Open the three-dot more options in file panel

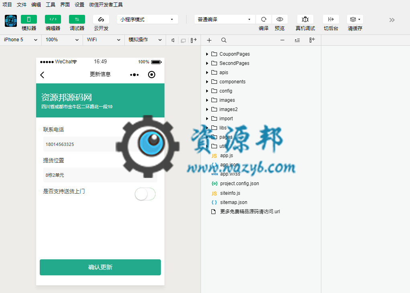point(282,40)
